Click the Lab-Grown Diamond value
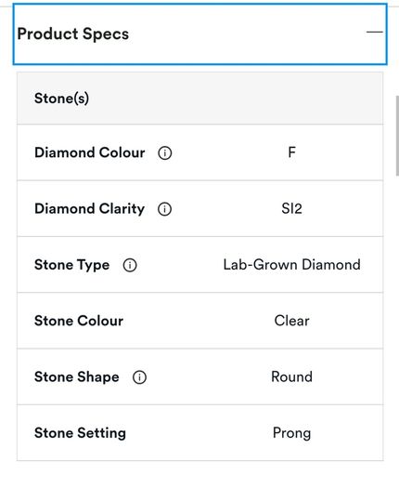Image resolution: width=399 pixels, height=488 pixels. 291,265
